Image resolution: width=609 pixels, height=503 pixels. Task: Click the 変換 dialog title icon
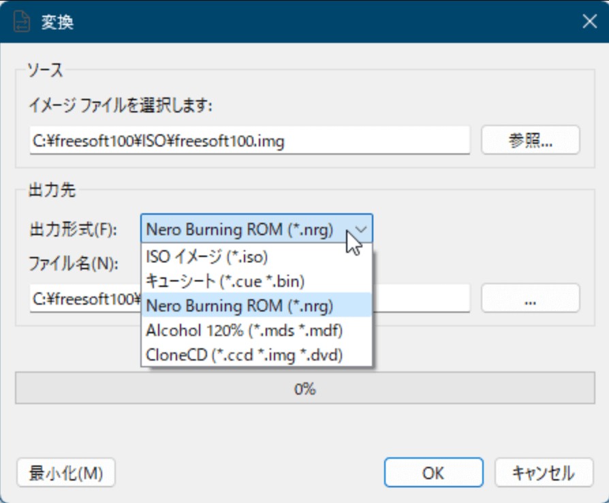coord(21,21)
